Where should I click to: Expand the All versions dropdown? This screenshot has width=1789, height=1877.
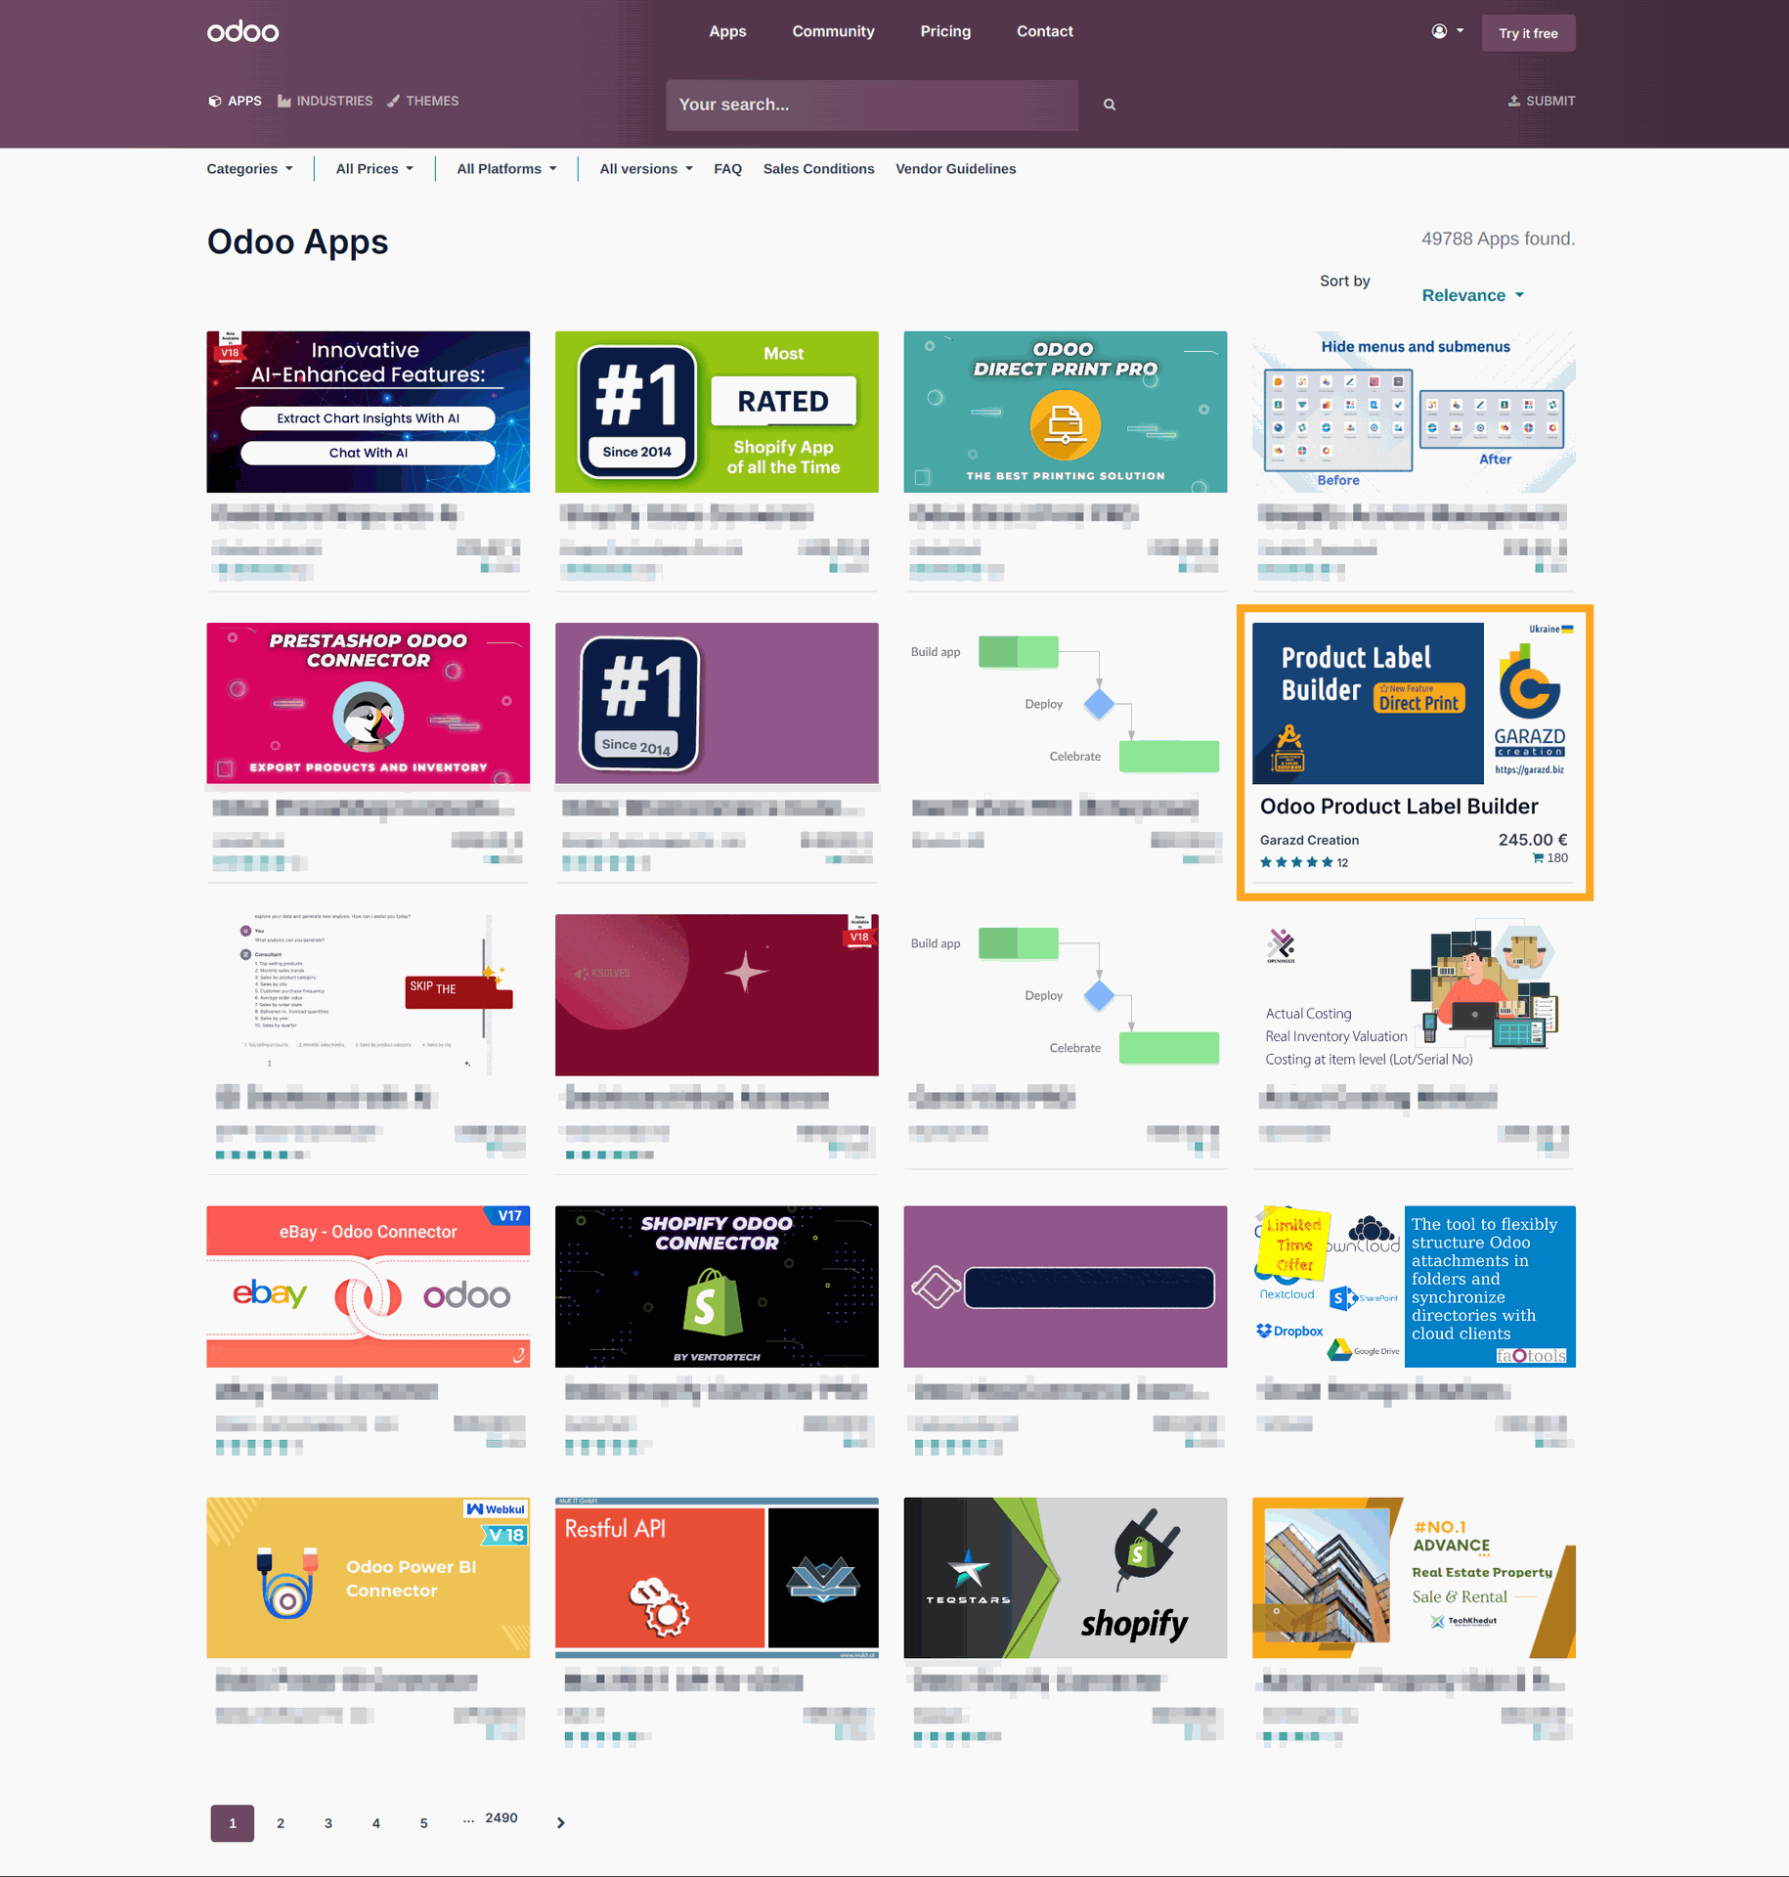pyautogui.click(x=646, y=169)
